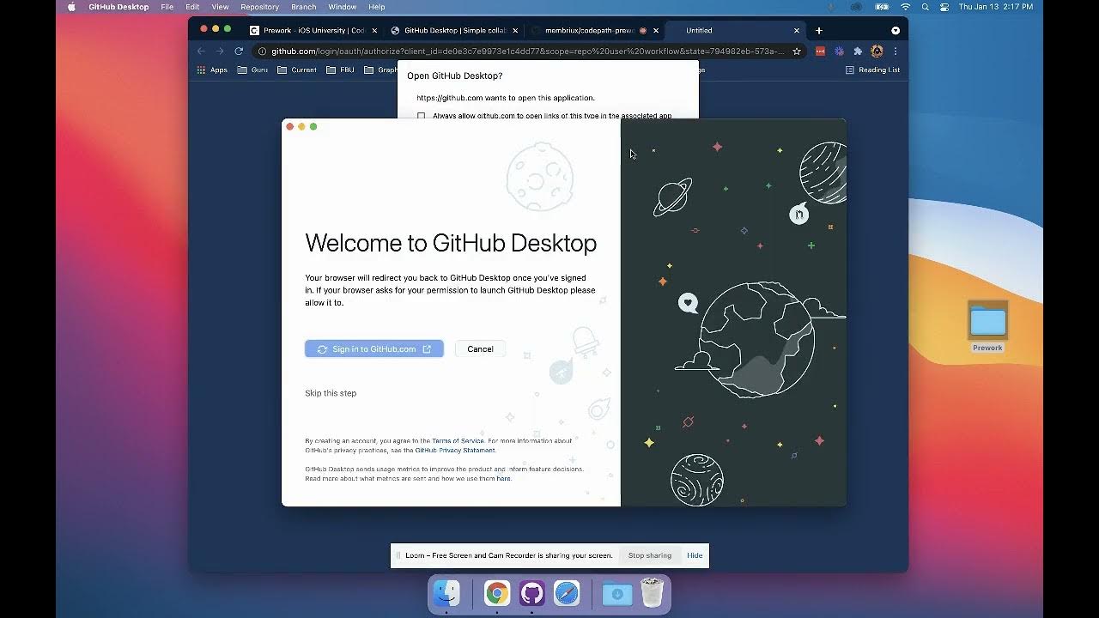
Task: Open the Trash in the Dock
Action: tap(652, 593)
